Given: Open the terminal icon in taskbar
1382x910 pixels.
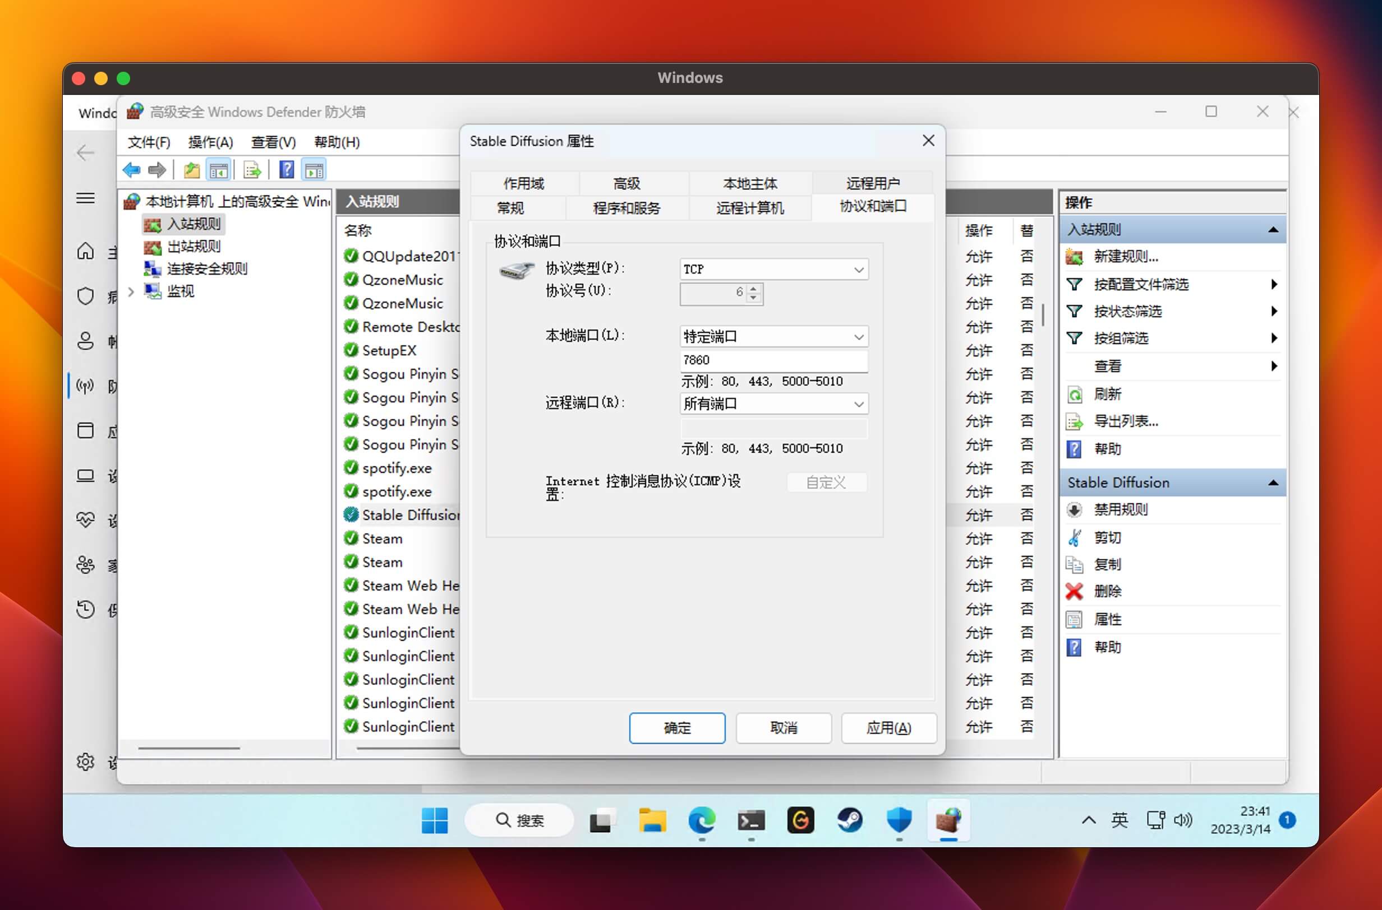Looking at the screenshot, I should coord(751,820).
